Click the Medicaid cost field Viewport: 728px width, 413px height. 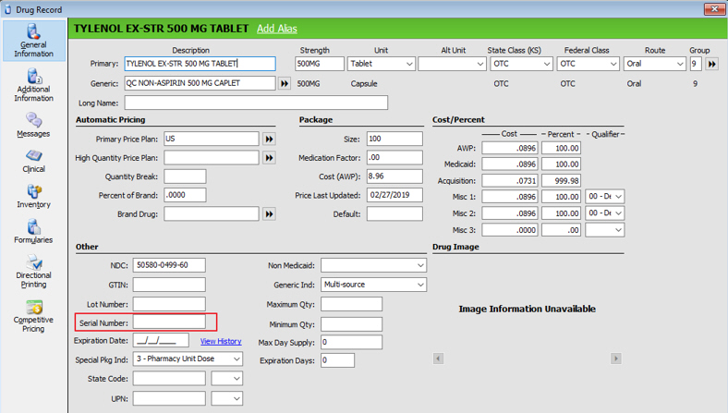click(x=510, y=164)
